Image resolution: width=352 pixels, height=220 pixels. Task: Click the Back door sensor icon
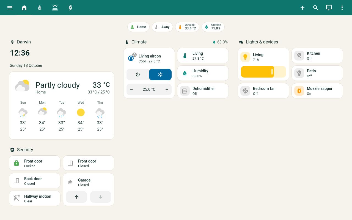pos(16,181)
